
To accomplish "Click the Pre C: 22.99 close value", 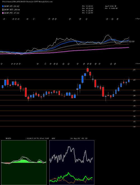I will point(87,13).
